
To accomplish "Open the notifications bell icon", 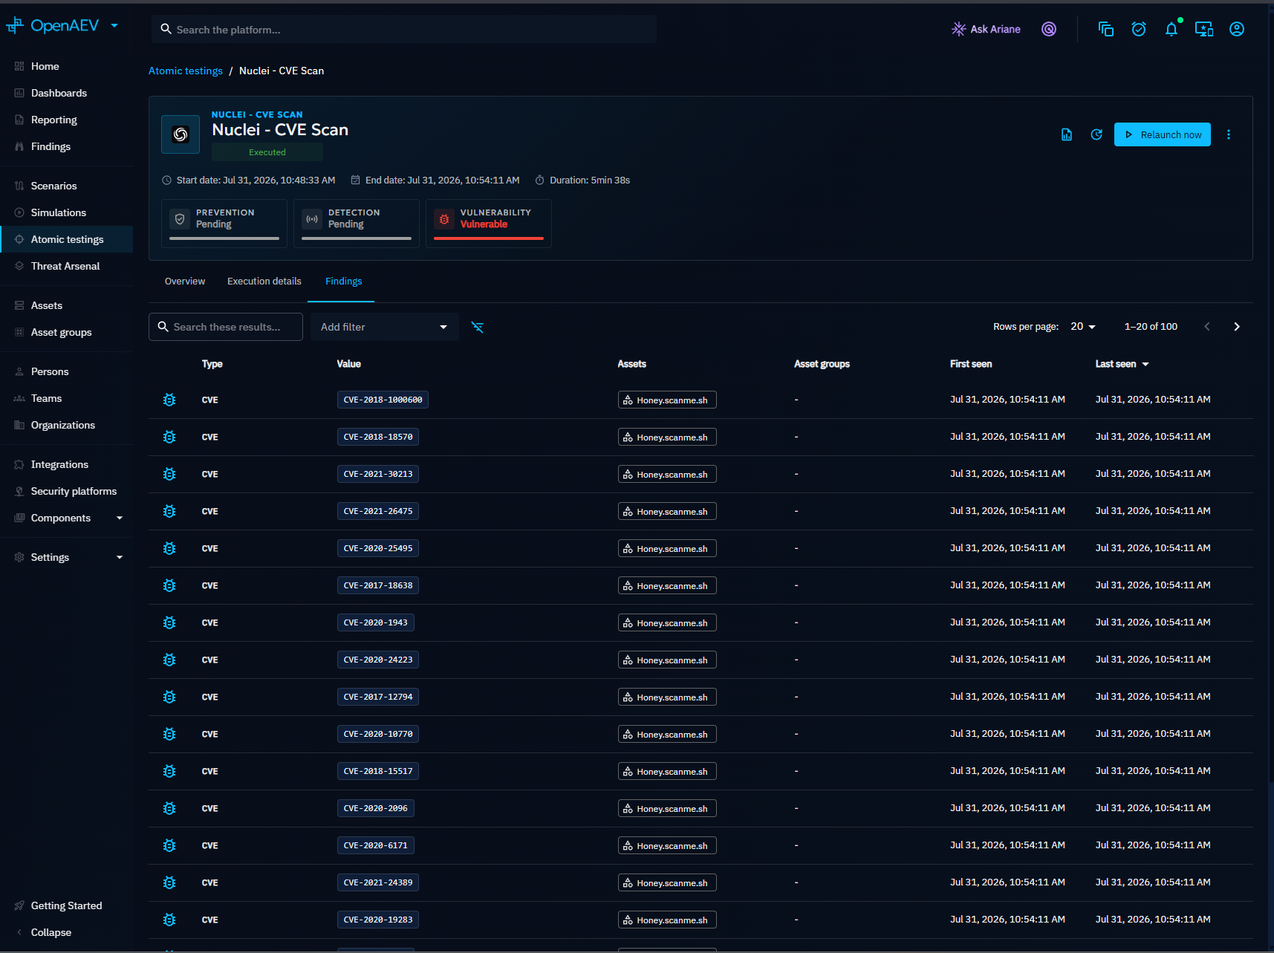I will pos(1171,29).
